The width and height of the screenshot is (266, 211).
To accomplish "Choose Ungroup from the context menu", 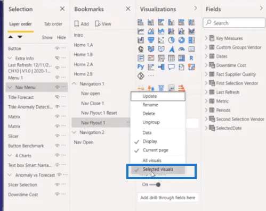I will pos(158,122).
